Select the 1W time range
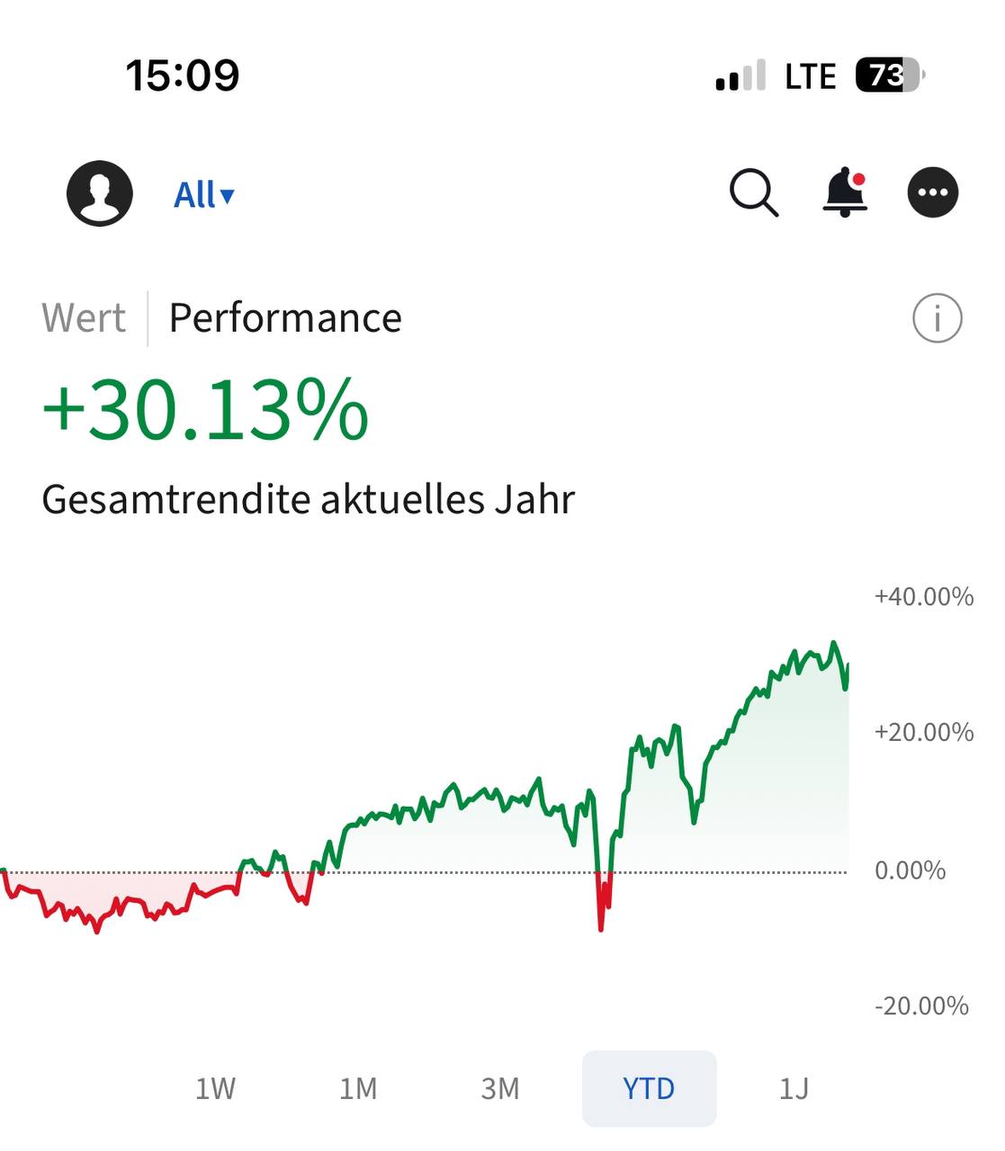This screenshot has width=1005, height=1151. [215, 1089]
